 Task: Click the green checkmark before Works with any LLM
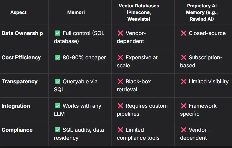58,106
